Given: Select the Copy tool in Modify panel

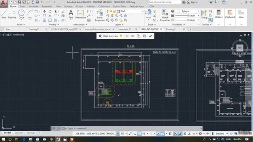Looking at the screenshot, I should point(44,16).
